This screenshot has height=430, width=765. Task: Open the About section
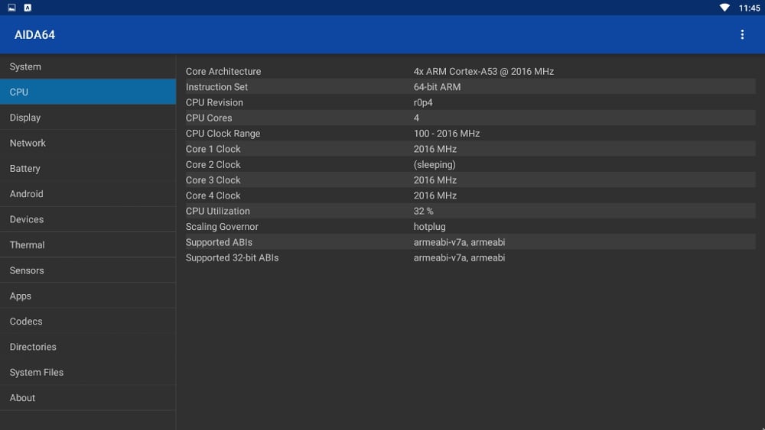point(88,397)
